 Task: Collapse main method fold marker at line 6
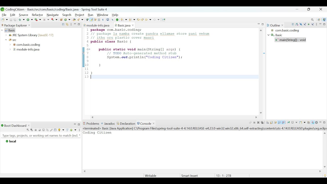click(x=89, y=49)
